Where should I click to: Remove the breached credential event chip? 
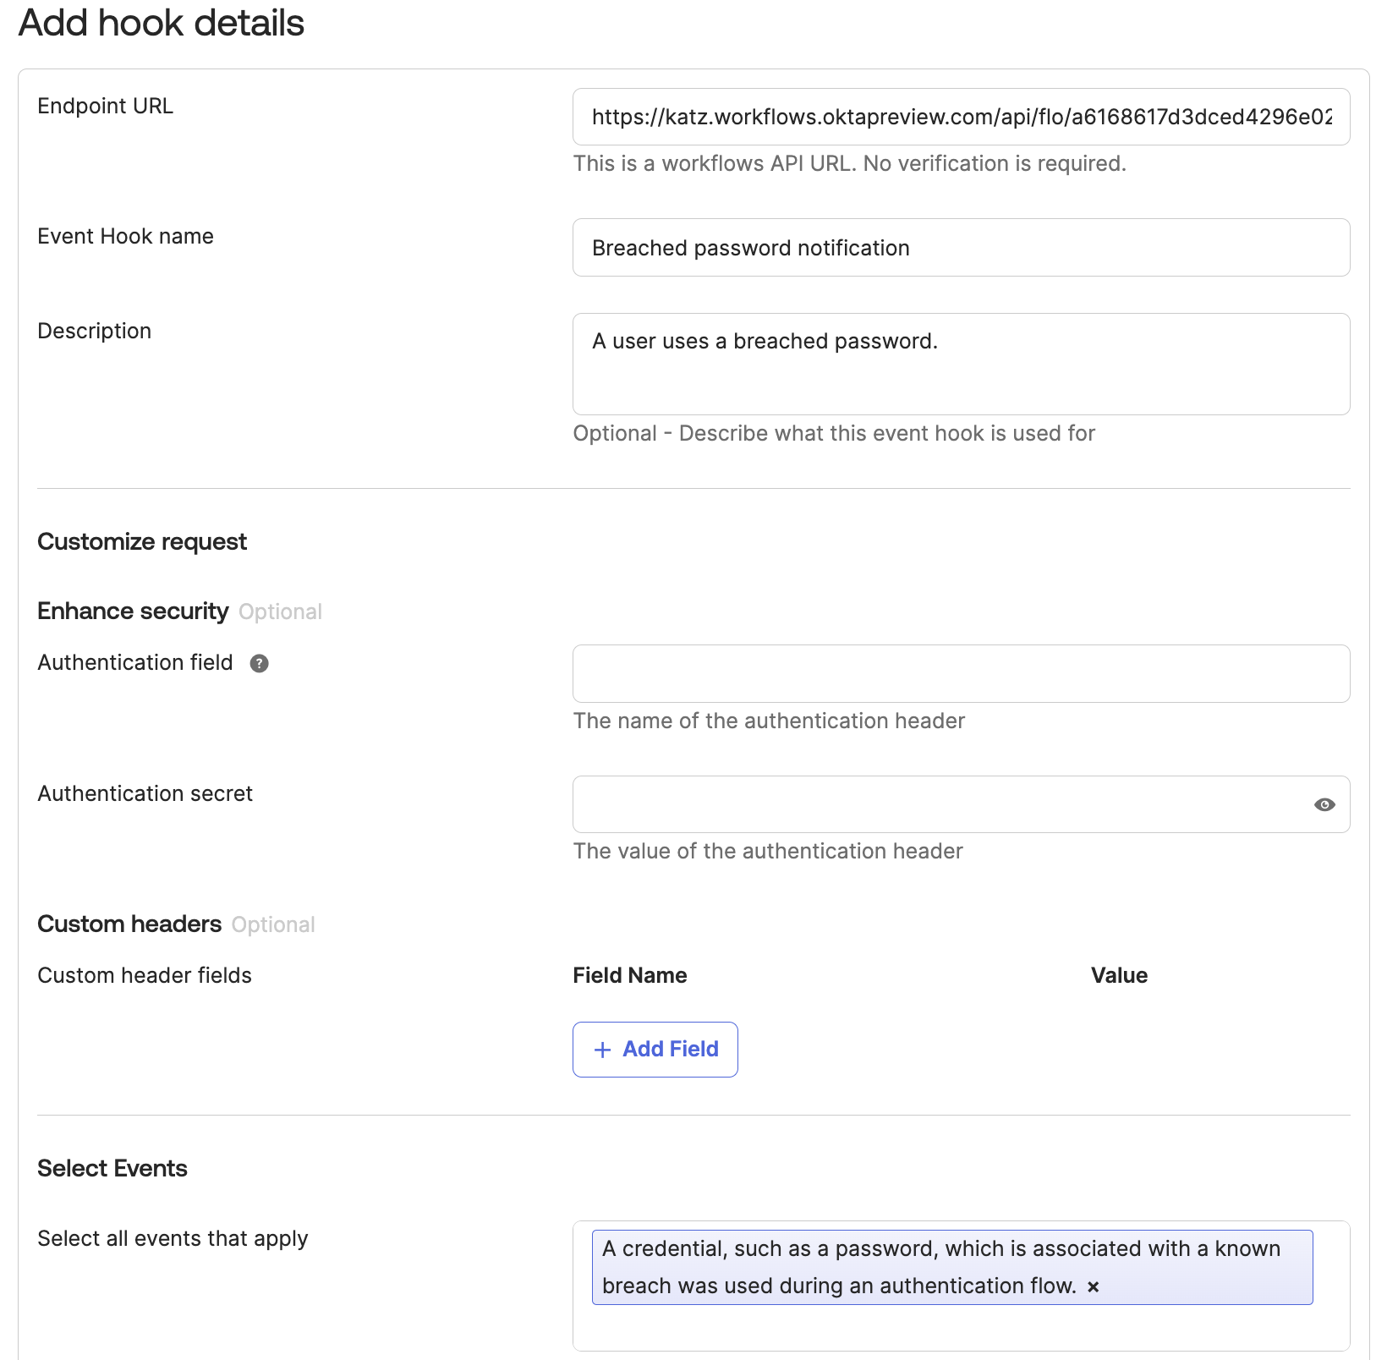coord(1094,1287)
